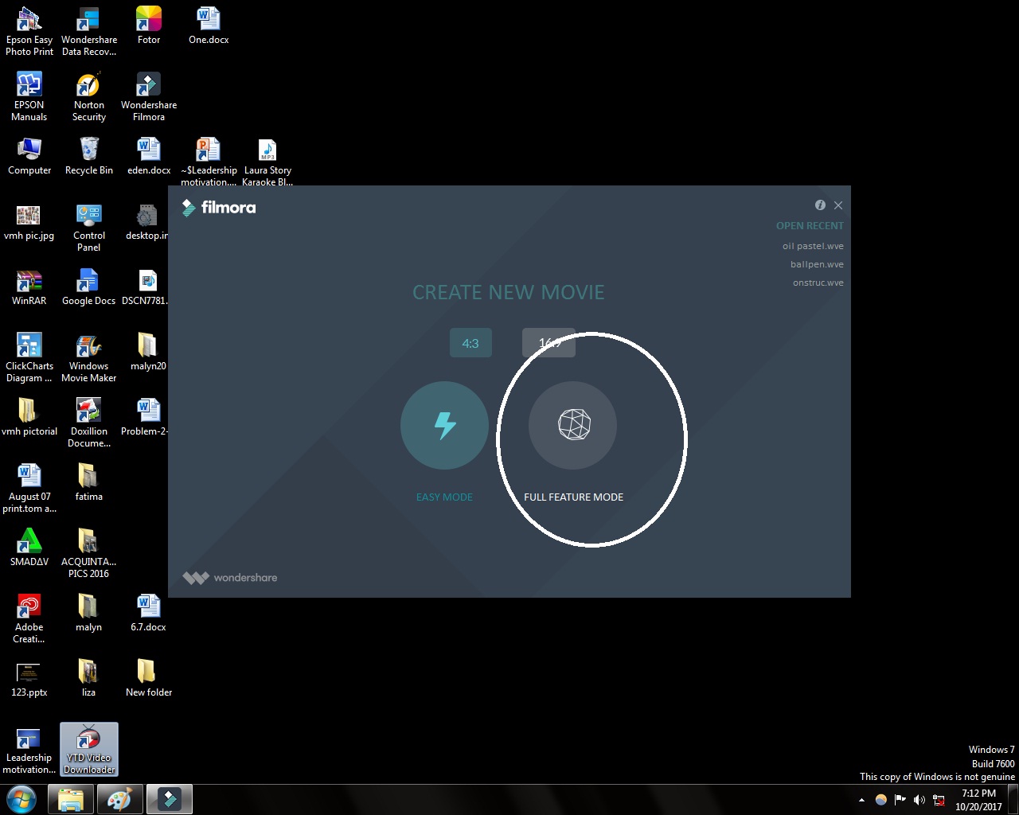The image size is (1019, 815).
Task: Click the EASY MODE label
Action: 444,497
